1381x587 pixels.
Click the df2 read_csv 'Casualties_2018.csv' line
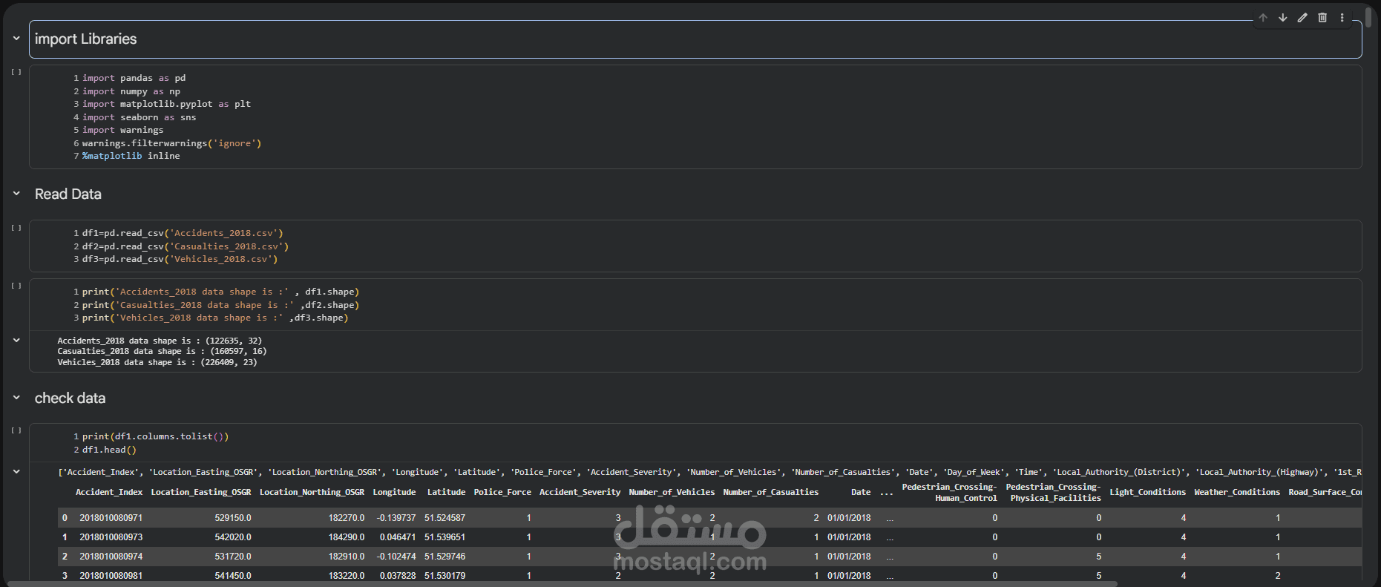[186, 246]
